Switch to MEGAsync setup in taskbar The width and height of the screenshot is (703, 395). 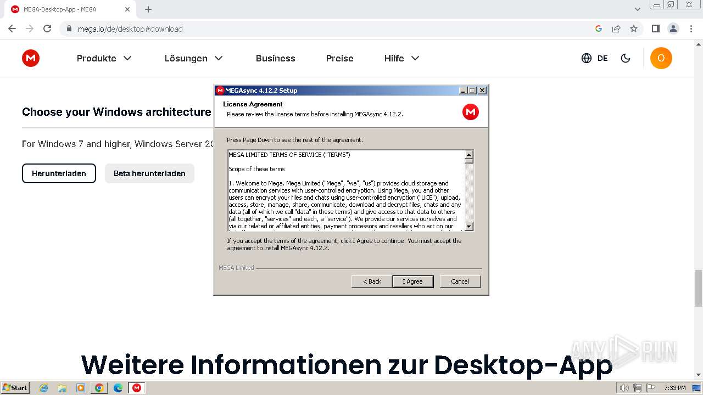point(137,388)
